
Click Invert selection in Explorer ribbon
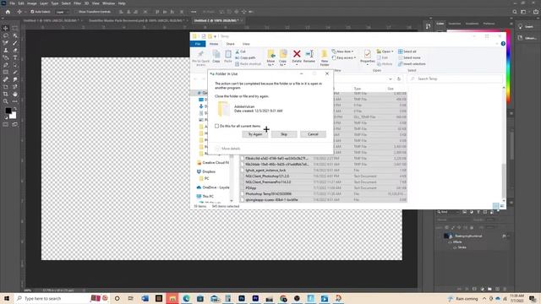412,64
